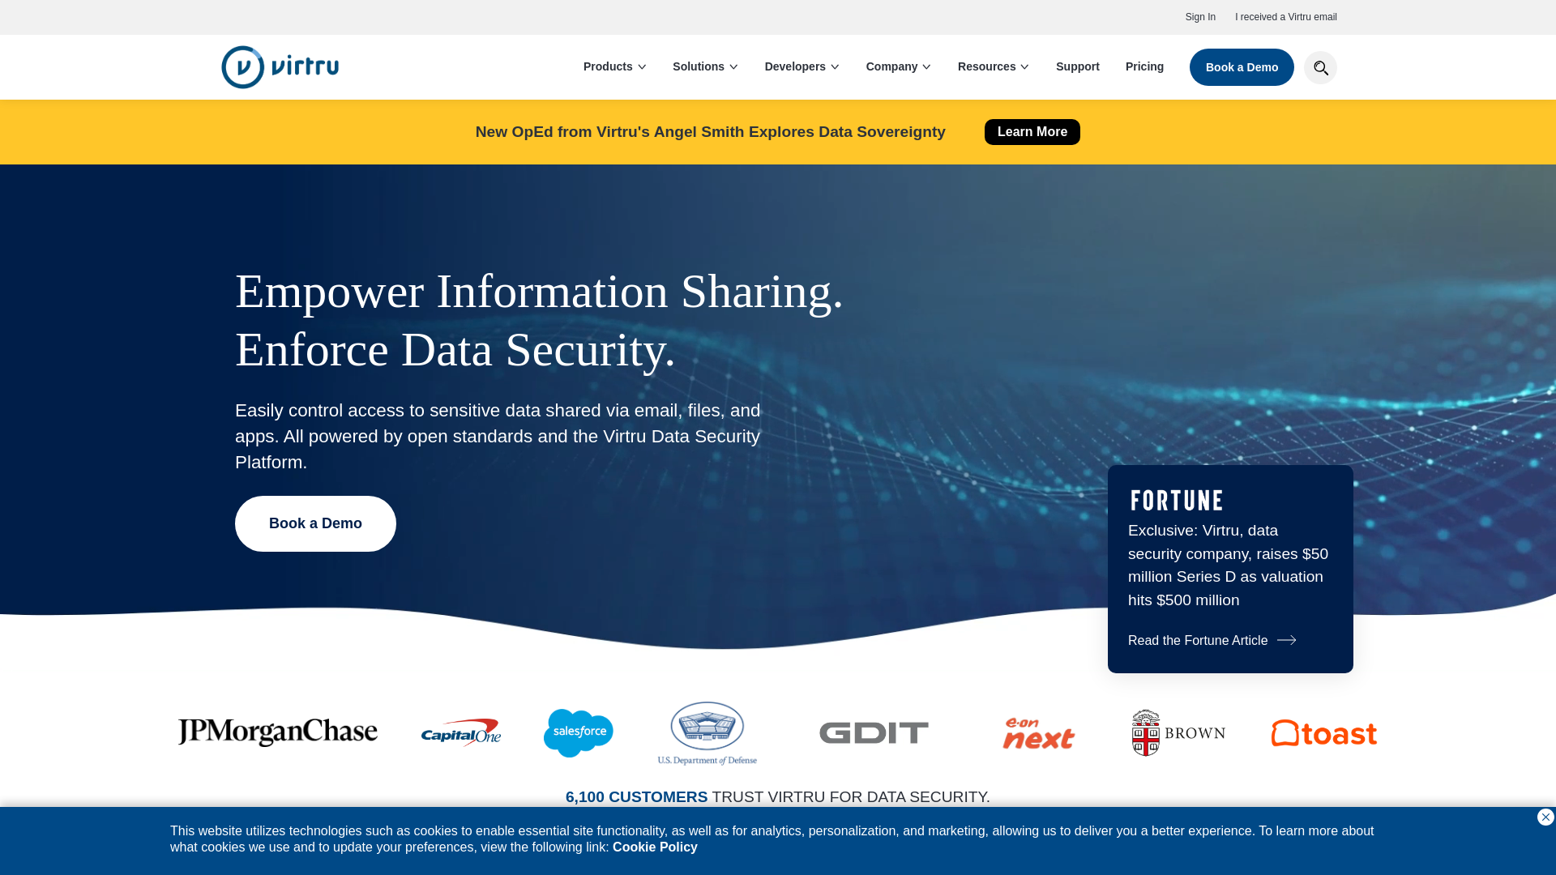The width and height of the screenshot is (1556, 875).
Task: Click the Salesforce cloud logo
Action: 579,733
